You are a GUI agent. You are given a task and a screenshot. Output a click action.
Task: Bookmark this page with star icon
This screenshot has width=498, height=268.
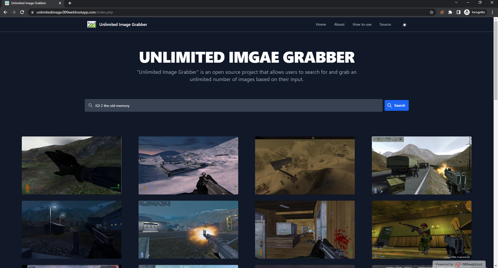431,12
